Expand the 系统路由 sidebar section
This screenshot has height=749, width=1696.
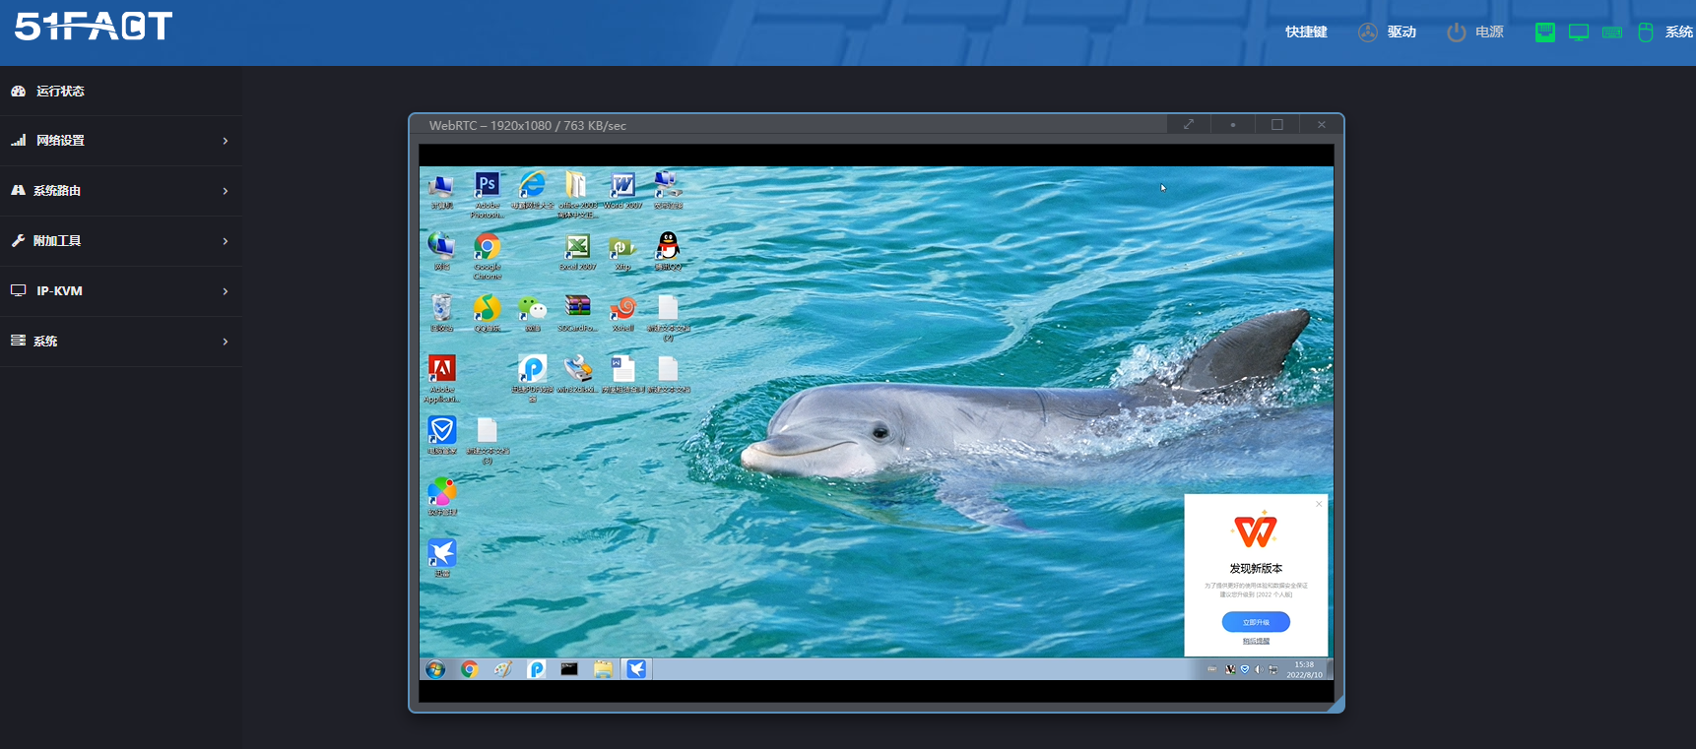point(121,191)
